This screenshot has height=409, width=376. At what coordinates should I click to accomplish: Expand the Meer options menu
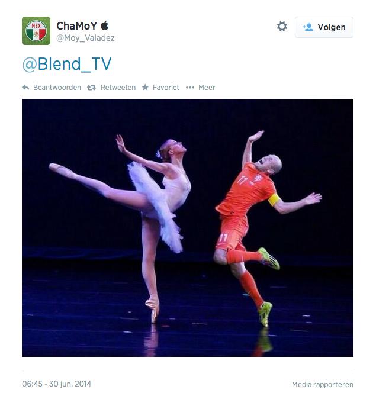point(207,88)
